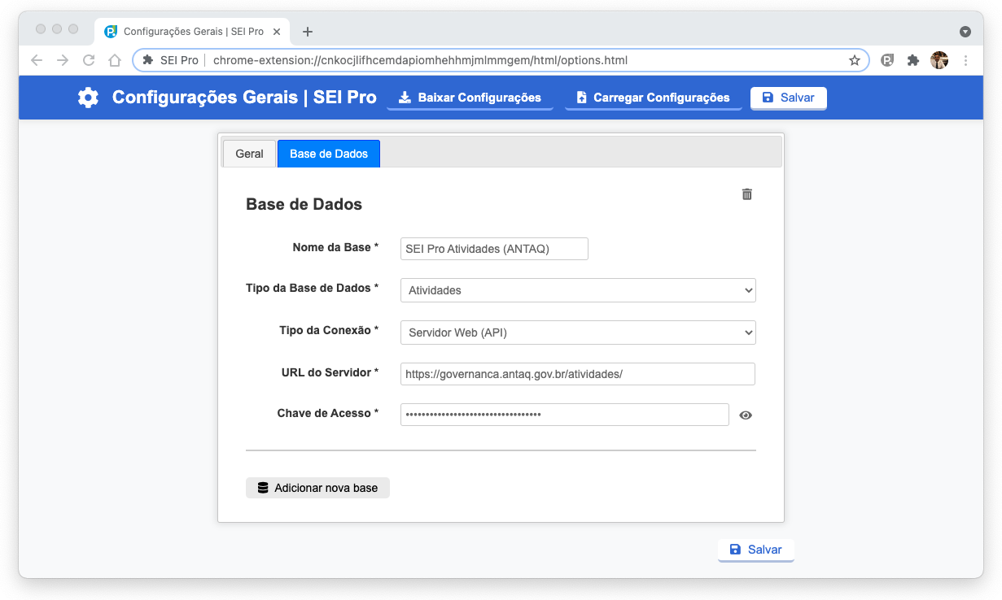The width and height of the screenshot is (1002, 600).
Task: Delete this database with the trash icon
Action: (746, 194)
